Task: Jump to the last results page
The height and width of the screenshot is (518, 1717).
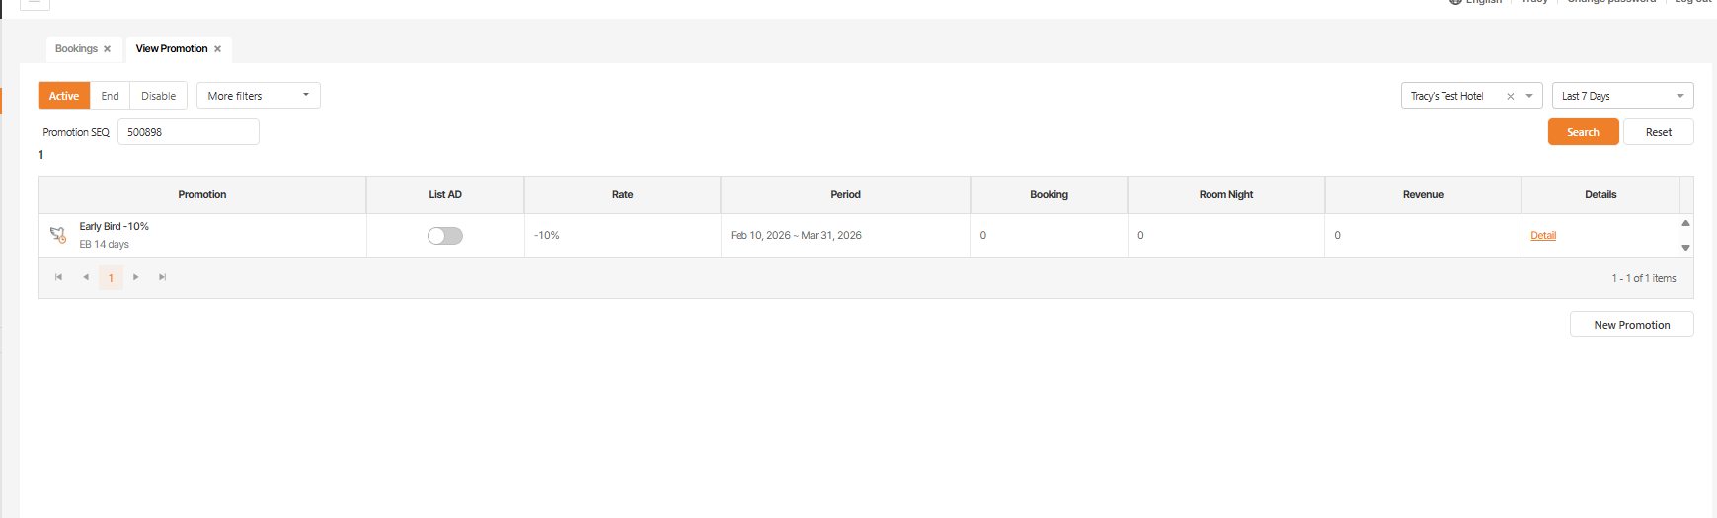Action: click(x=163, y=277)
